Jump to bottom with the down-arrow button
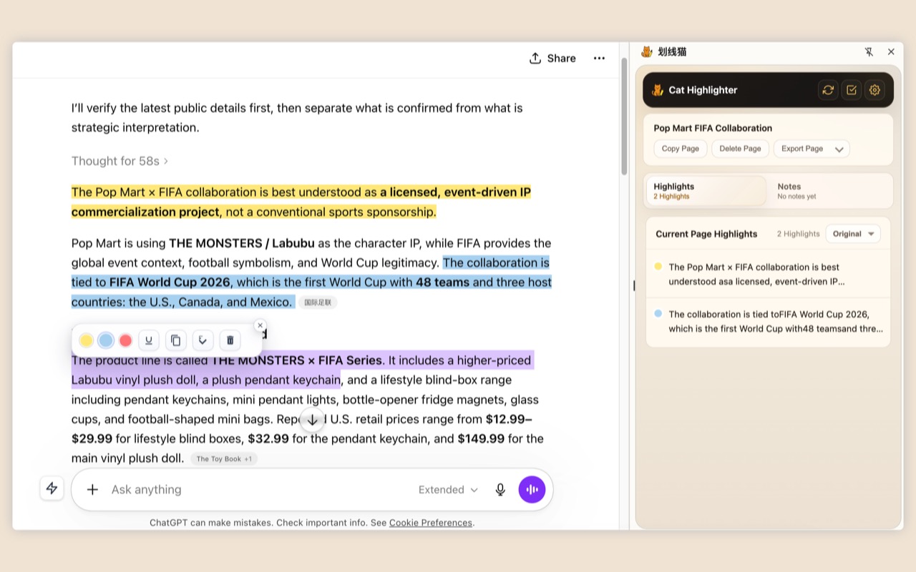Viewport: 916px width, 572px height. (313, 420)
